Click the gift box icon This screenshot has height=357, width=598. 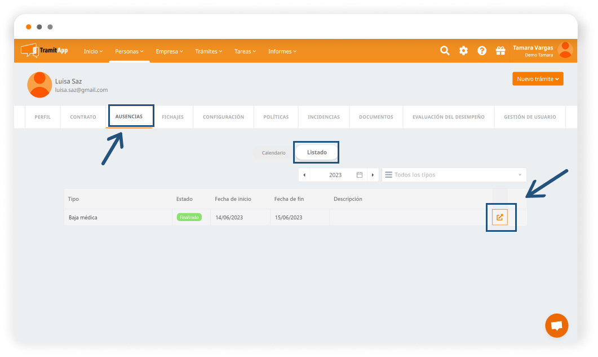(500, 51)
